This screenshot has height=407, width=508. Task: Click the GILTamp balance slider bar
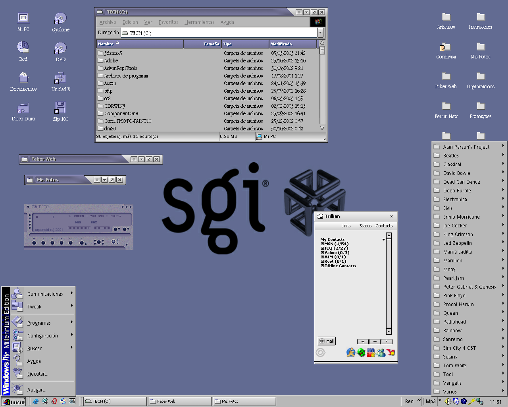tap(102, 228)
